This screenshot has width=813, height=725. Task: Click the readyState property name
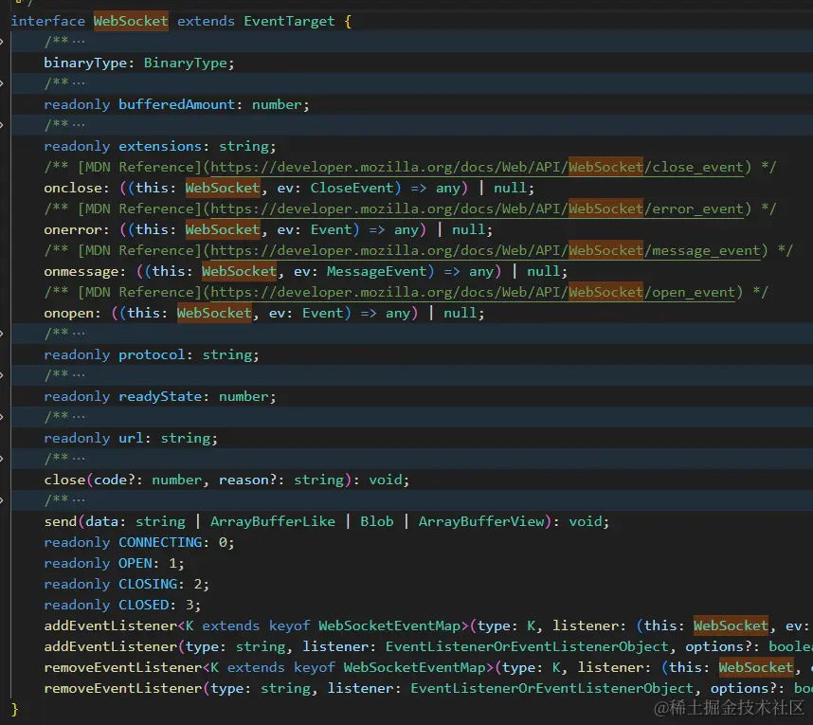[x=160, y=397]
